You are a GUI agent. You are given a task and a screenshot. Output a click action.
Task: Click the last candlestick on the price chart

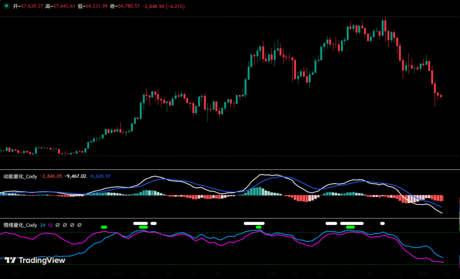coord(440,96)
